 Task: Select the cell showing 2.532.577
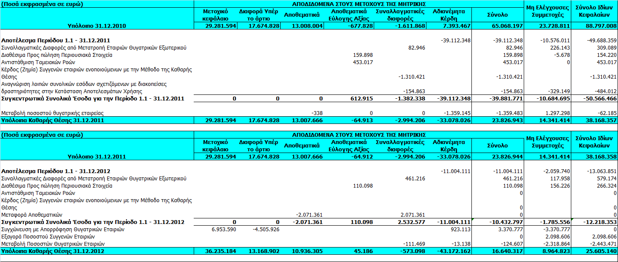[411, 222]
